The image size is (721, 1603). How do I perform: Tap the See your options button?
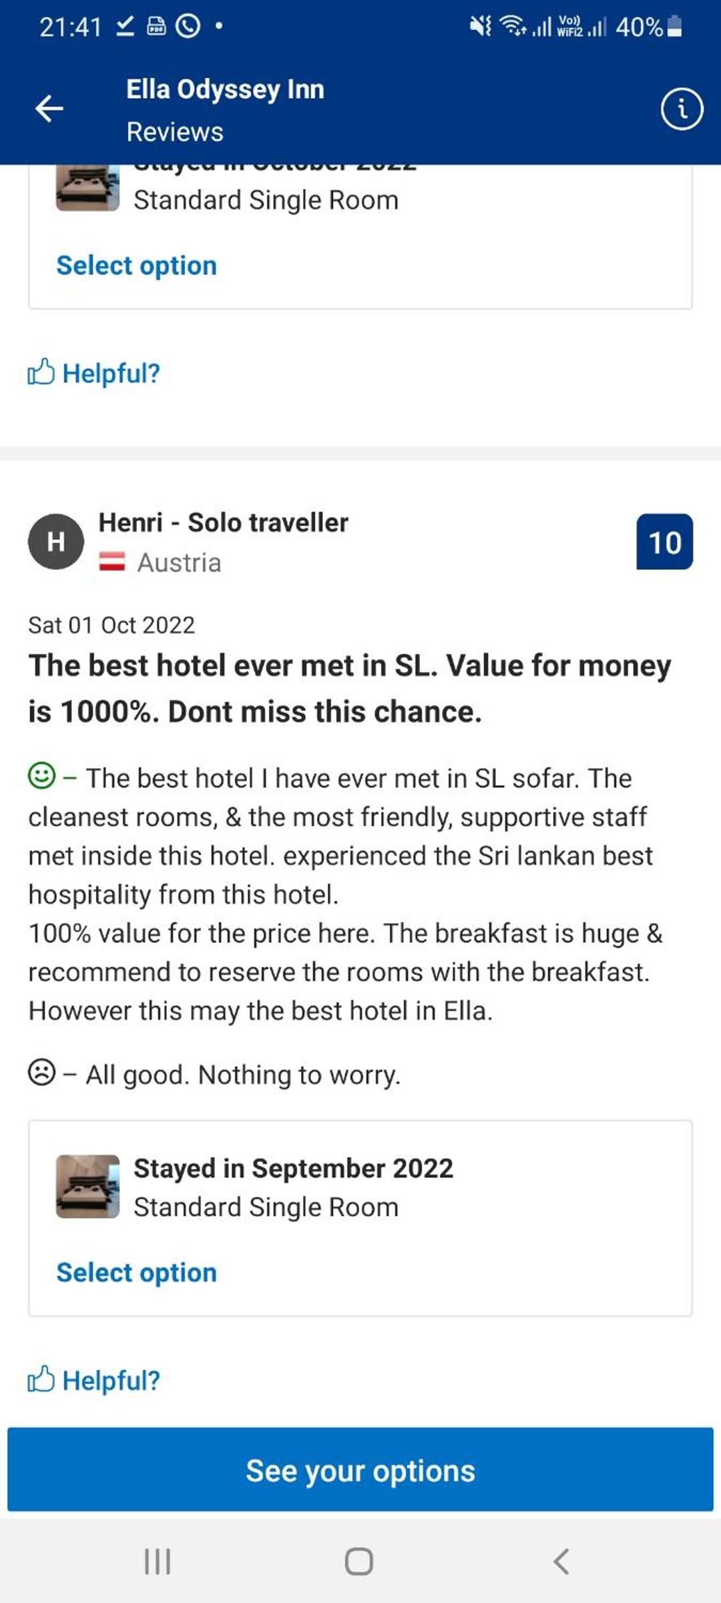[x=360, y=1469]
